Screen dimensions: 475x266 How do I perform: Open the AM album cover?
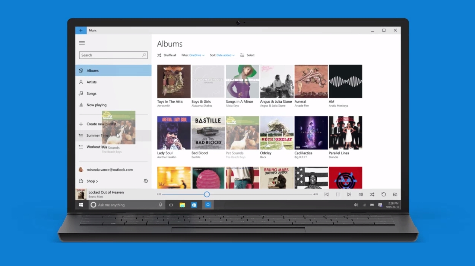[x=345, y=81]
